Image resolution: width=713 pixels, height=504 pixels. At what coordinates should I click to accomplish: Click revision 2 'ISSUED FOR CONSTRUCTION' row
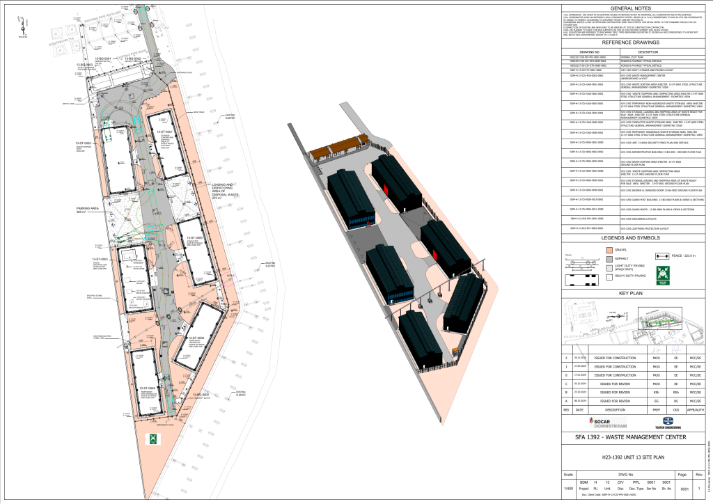point(632,358)
